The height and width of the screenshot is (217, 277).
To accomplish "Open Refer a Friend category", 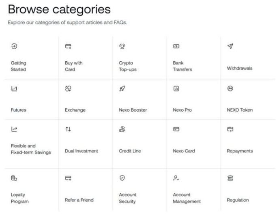I will [79, 200].
